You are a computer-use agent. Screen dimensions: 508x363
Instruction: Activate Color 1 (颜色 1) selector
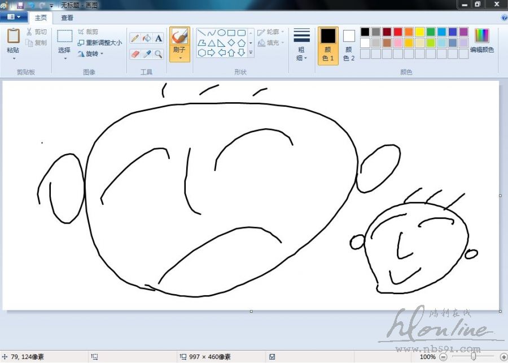(x=328, y=45)
